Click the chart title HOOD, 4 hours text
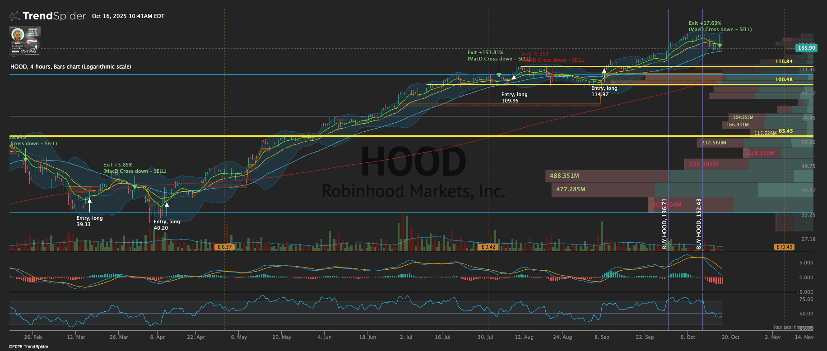 70,67
